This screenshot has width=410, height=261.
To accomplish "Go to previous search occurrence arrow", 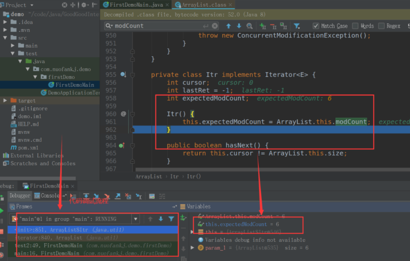I will (228, 26).
